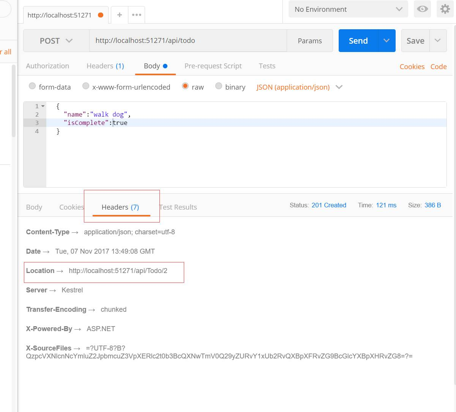Open the Params button

coord(310,41)
